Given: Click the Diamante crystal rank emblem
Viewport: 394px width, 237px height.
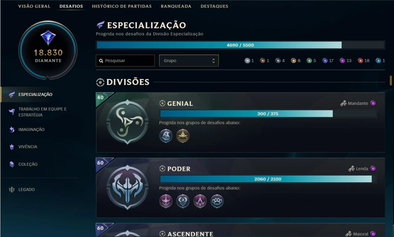Looking at the screenshot, I should click(48, 38).
